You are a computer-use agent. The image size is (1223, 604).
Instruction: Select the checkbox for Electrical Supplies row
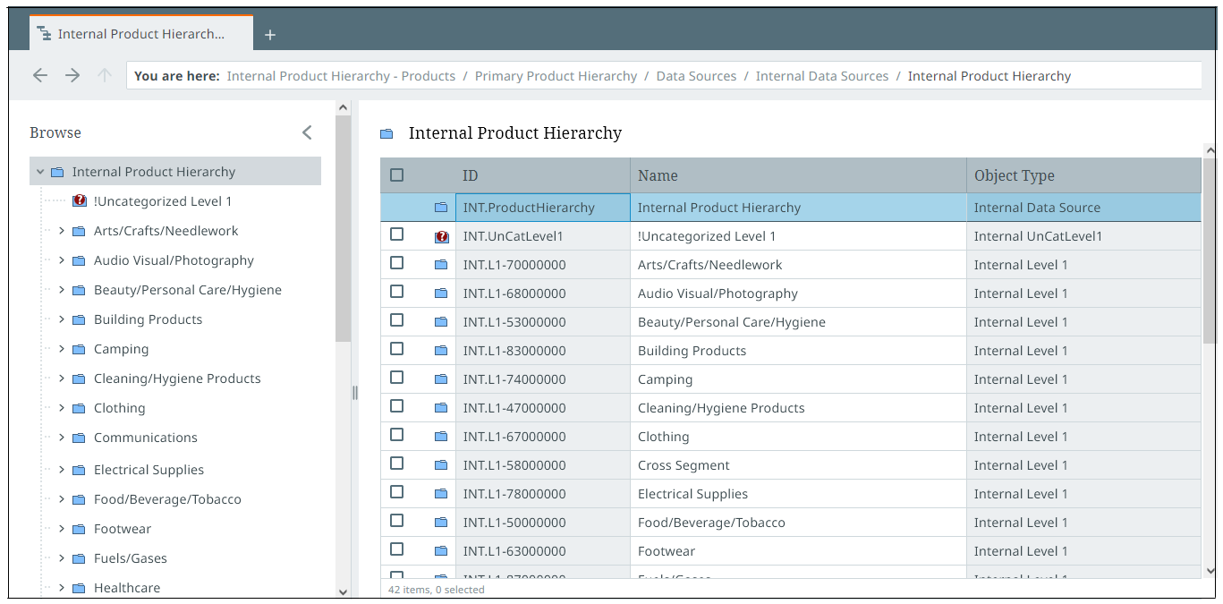click(397, 492)
